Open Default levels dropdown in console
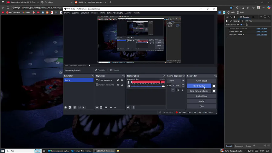This screenshot has width=272, height=153. tap(232, 24)
